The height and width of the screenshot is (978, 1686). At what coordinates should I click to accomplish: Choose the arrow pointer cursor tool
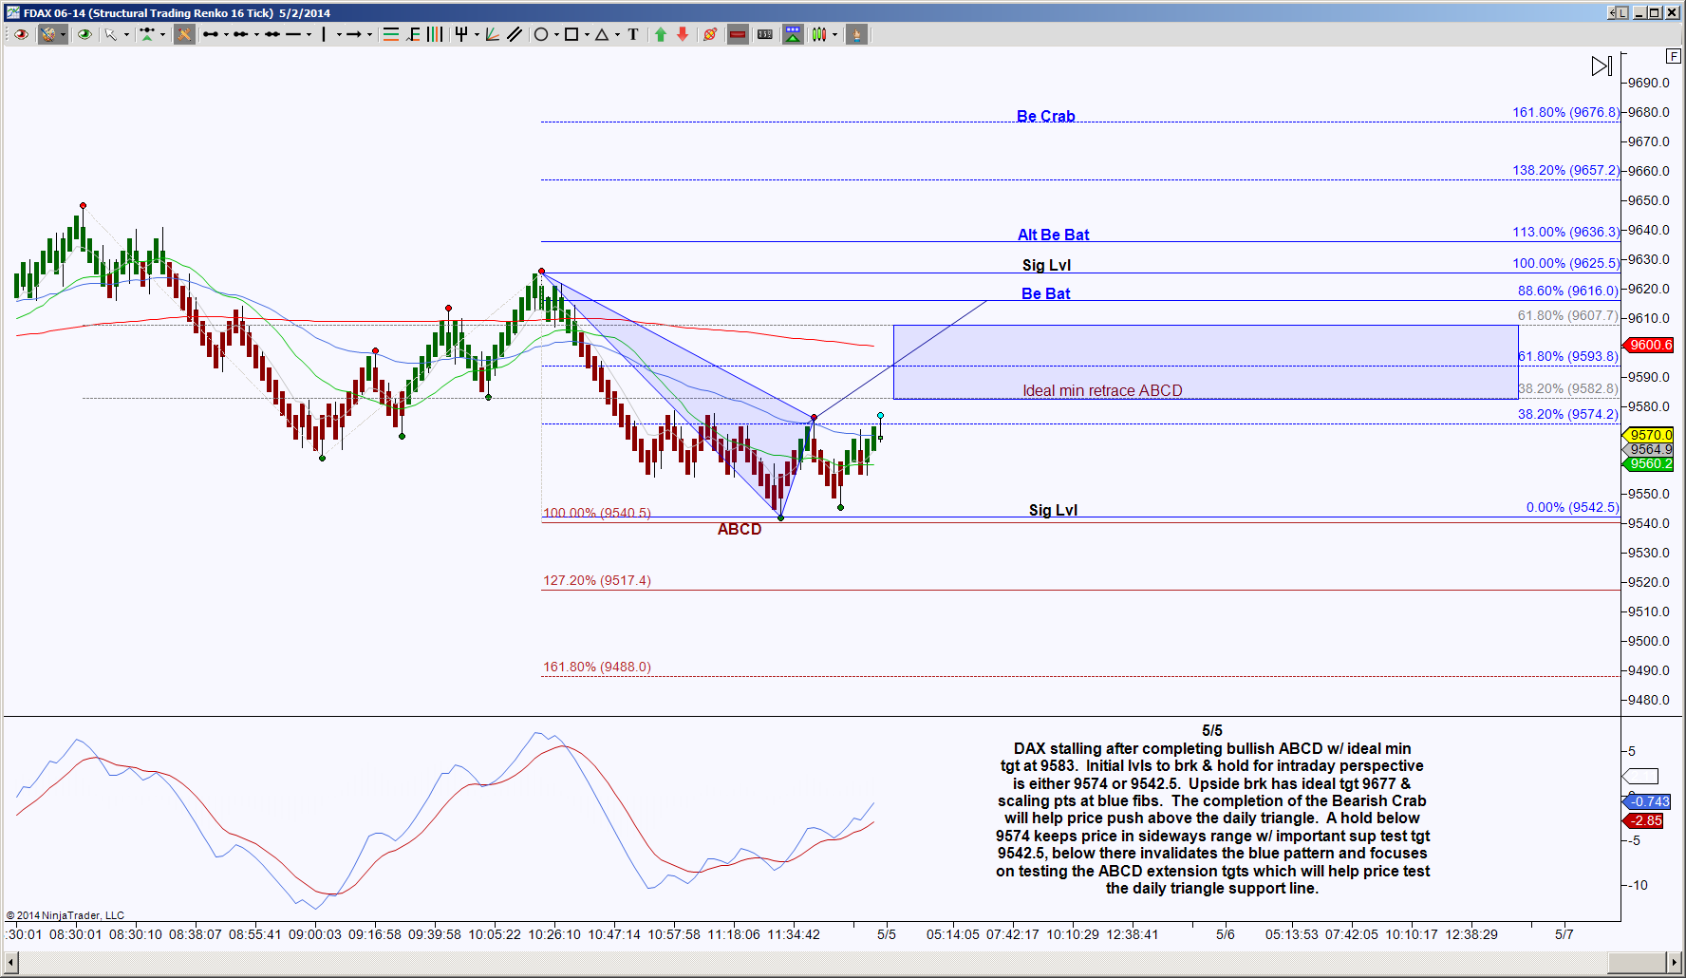pos(110,34)
